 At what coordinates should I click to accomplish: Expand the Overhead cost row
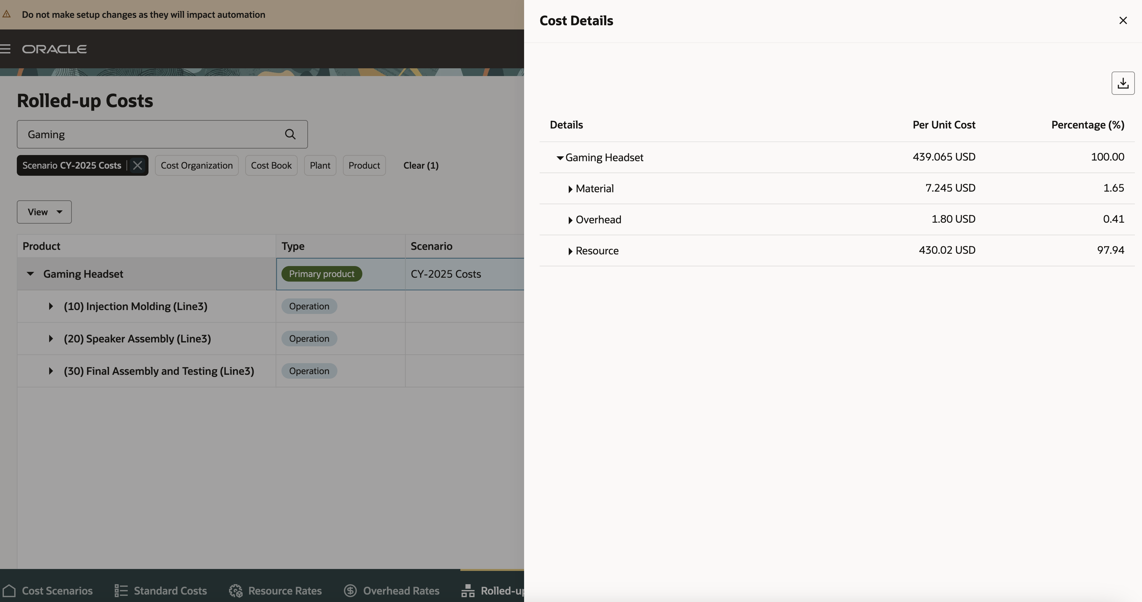tap(570, 220)
